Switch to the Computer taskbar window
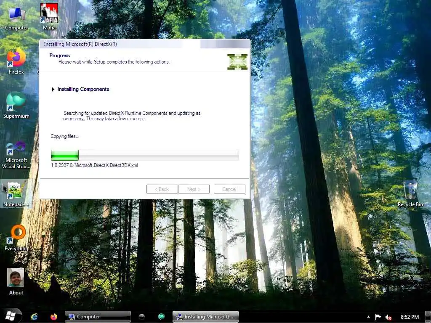The image size is (431, 323). 98,317
